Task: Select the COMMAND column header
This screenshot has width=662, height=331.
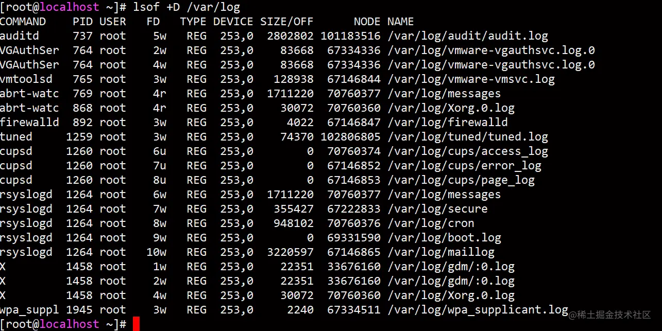Action: click(x=23, y=22)
